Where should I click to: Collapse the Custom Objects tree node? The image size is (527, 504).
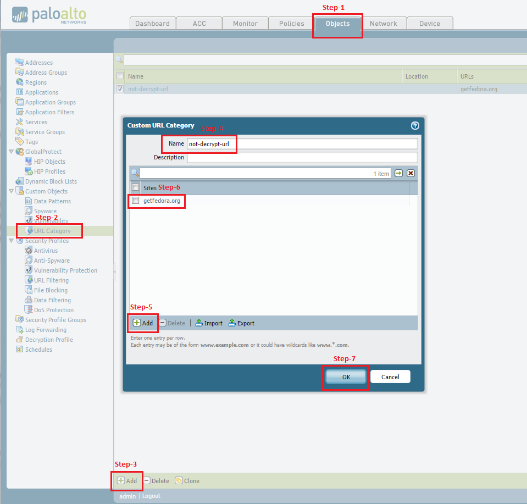(11, 191)
